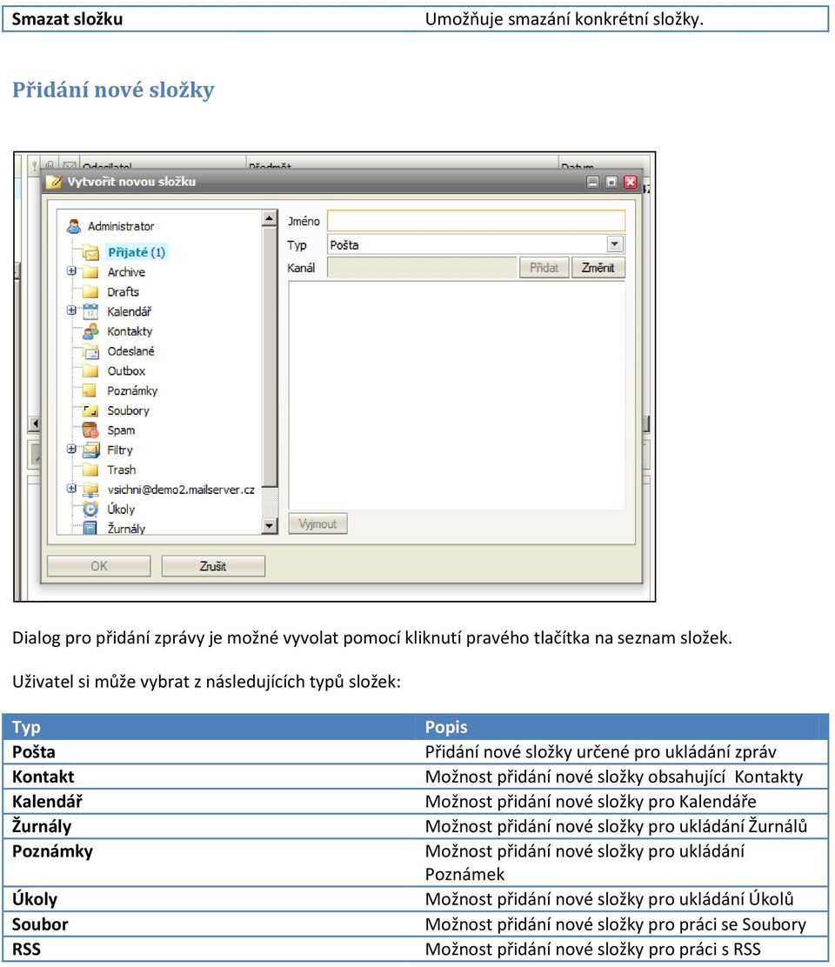Click the Jméno name input field
This screenshot has height=967, width=835.
pos(476,221)
